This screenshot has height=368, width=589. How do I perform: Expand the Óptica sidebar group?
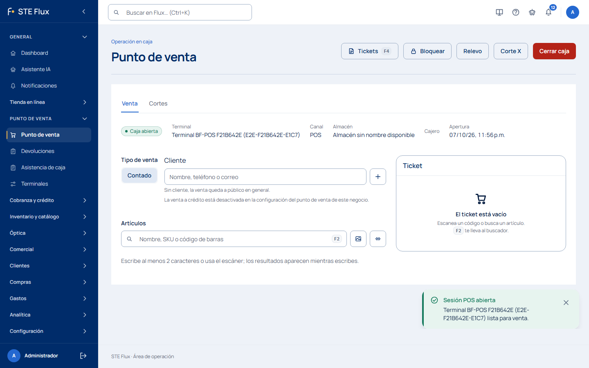coord(49,233)
